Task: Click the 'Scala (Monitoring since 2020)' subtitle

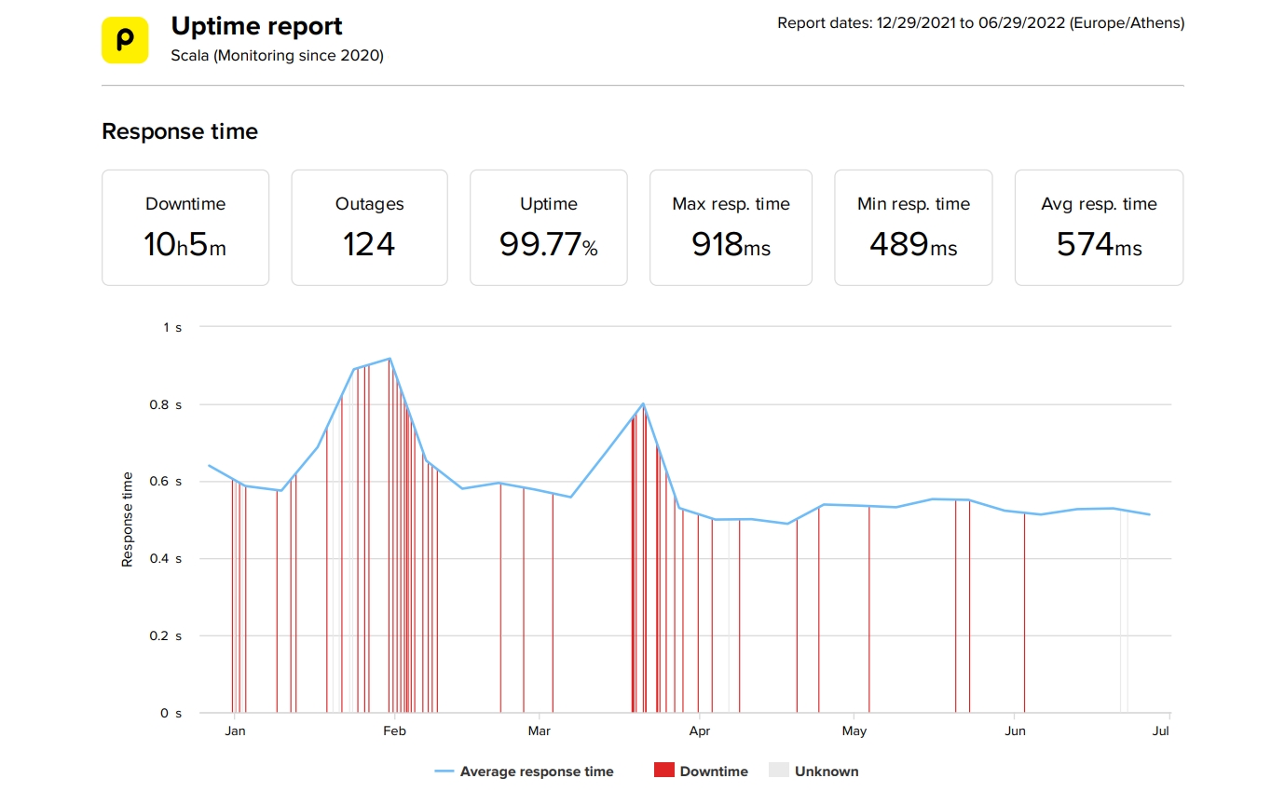Action: point(277,55)
